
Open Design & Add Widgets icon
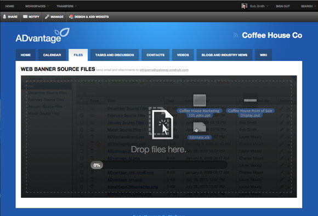[71, 16]
